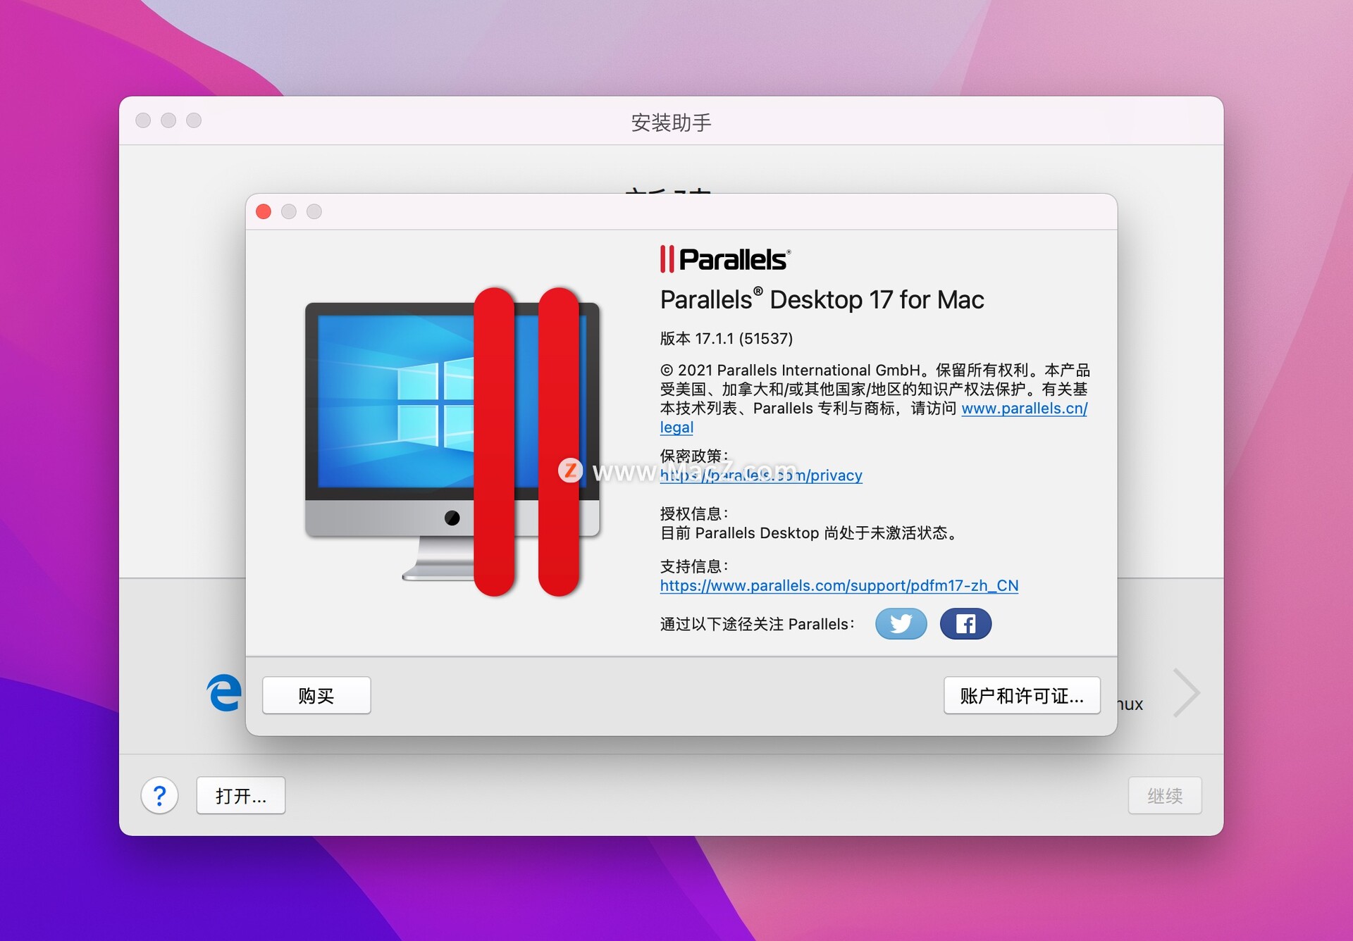This screenshot has width=1353, height=941.
Task: Close the About Parallels Desktop dialog
Action: point(264,211)
